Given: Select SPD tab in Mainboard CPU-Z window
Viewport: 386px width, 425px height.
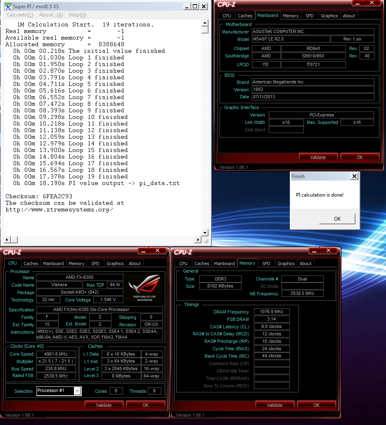Looking at the screenshot, I should tap(309, 16).
